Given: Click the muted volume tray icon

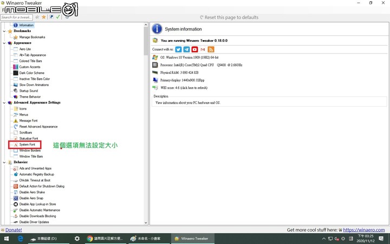Looking at the screenshot, I should [x=337, y=239].
